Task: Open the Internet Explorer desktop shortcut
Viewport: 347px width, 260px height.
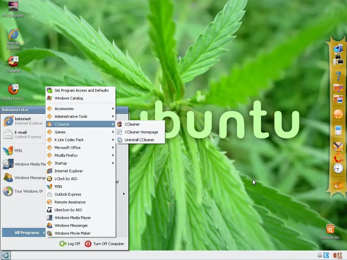Action: (13, 39)
